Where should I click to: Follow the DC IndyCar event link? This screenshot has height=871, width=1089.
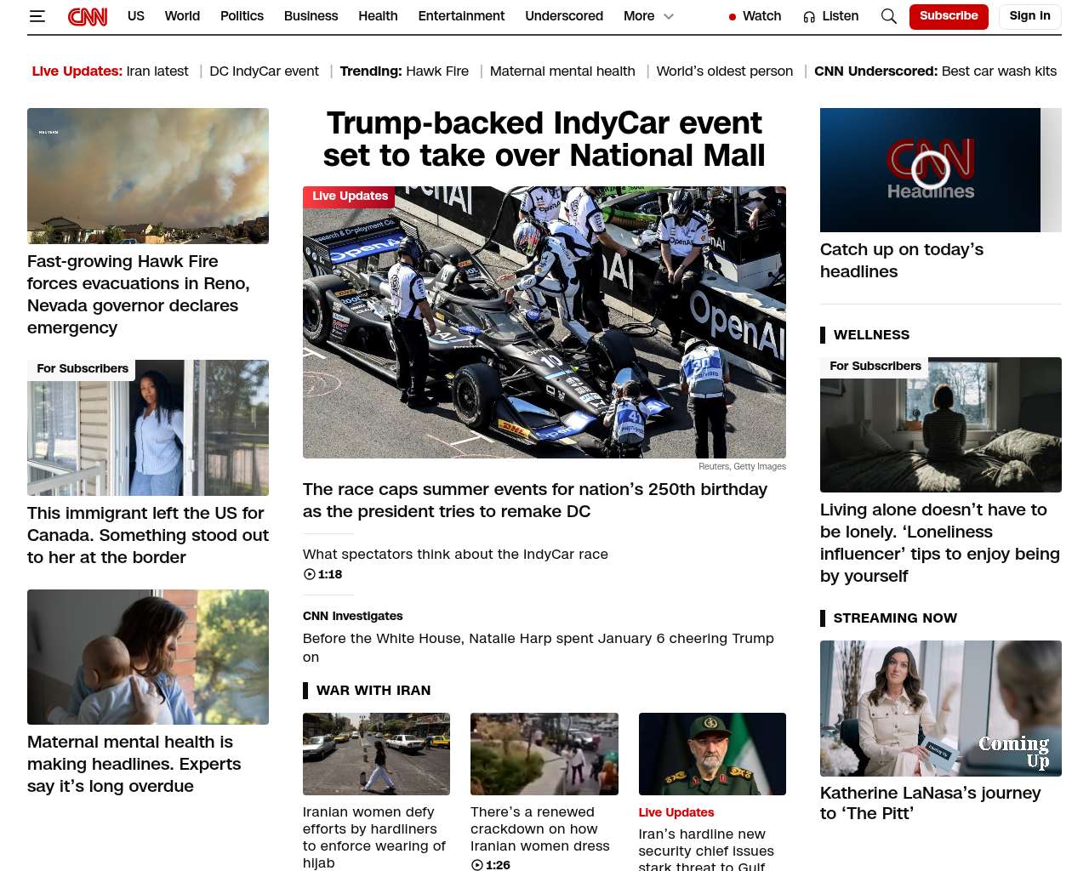tap(264, 71)
